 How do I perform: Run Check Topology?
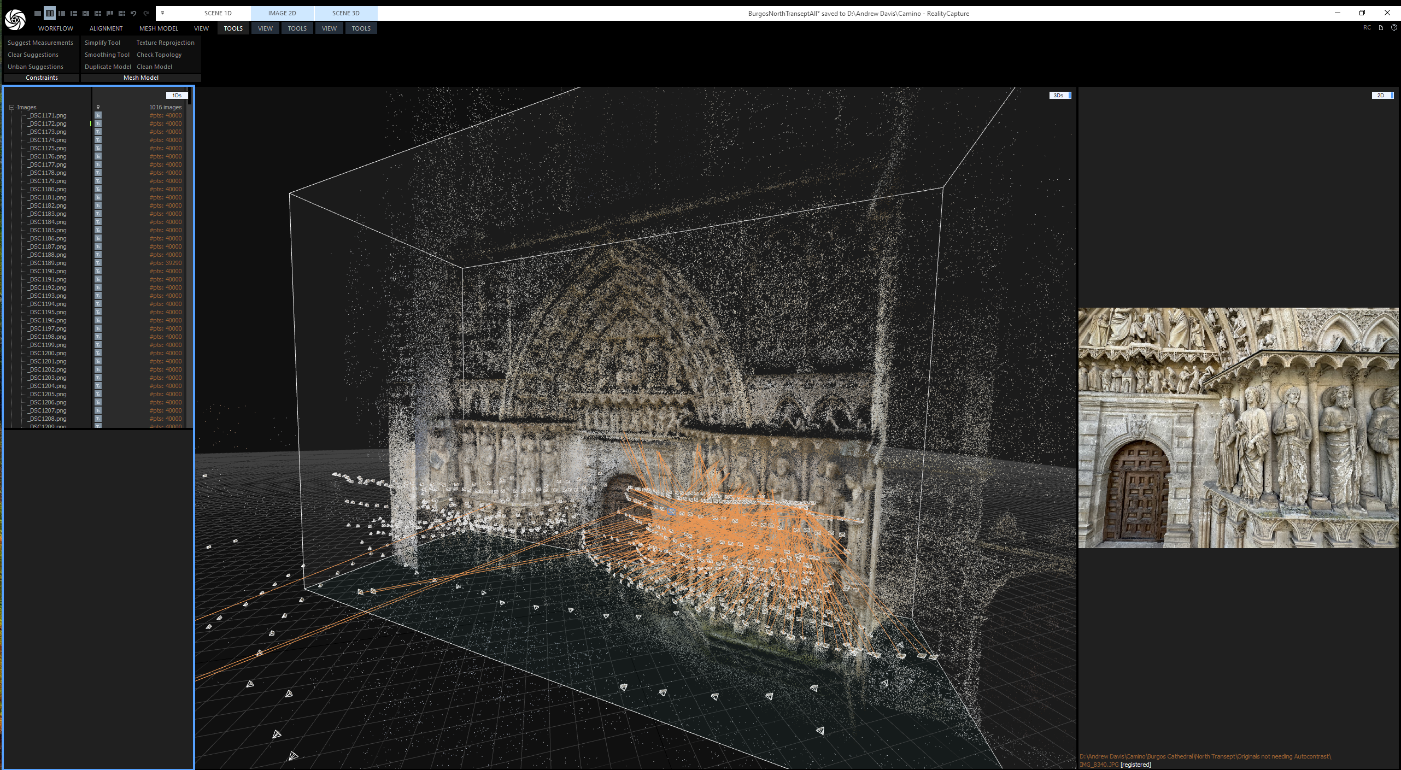click(159, 55)
